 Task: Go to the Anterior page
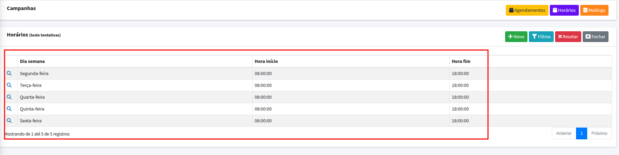click(564, 133)
